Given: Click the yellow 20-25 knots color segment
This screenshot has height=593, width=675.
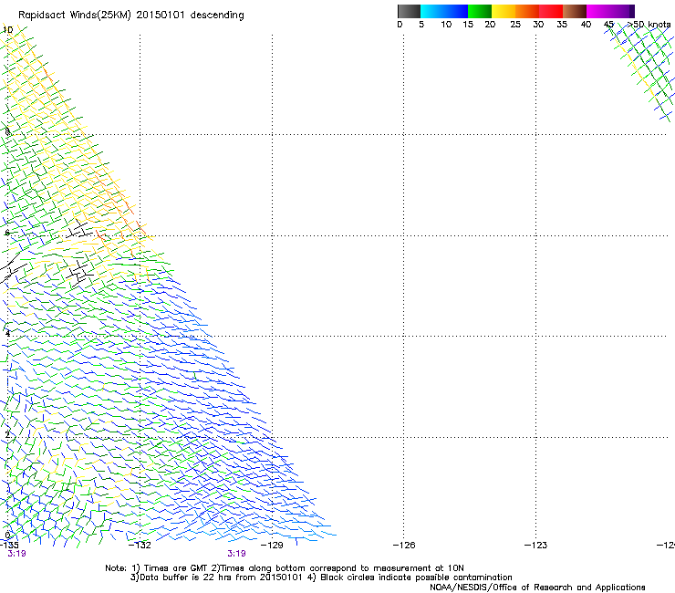Looking at the screenshot, I should (504, 11).
